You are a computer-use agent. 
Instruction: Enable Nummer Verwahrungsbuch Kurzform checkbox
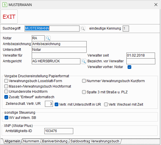[x=84, y=81]
